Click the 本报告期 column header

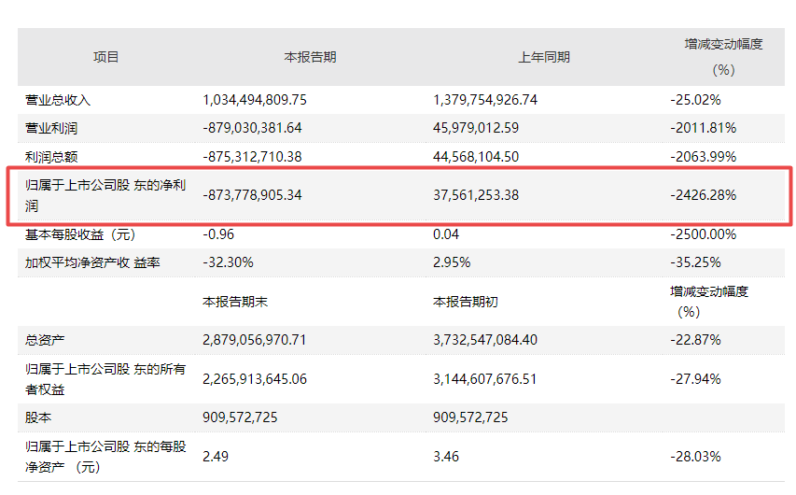coord(310,57)
